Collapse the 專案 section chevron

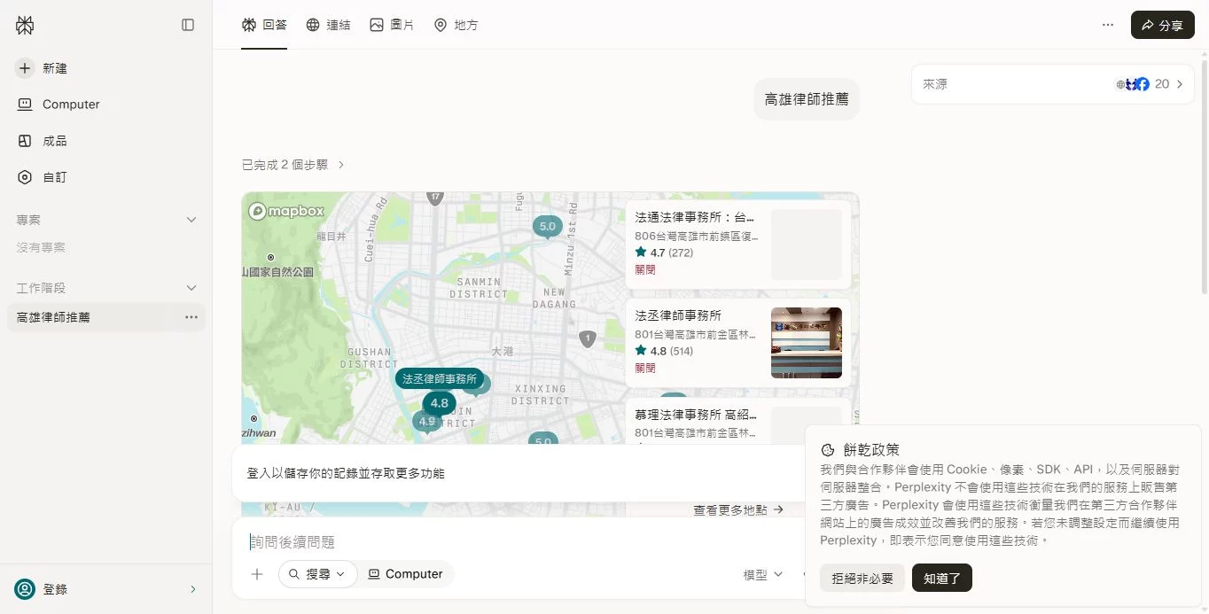point(191,220)
